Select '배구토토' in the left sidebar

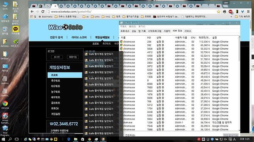(x=56, y=97)
